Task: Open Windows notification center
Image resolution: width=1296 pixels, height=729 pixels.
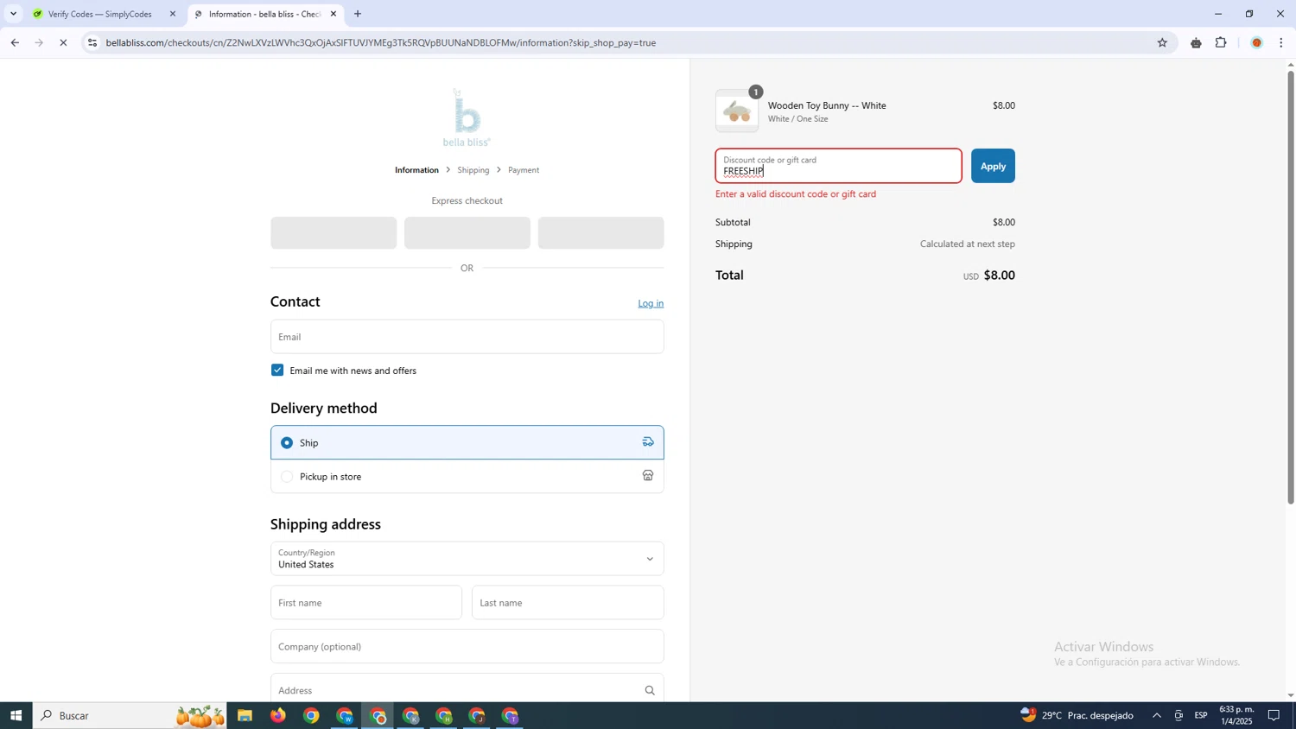Action: click(x=1274, y=715)
